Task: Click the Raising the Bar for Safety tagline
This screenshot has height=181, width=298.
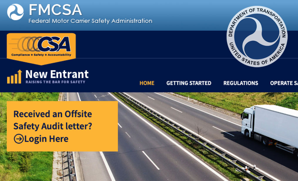Action: pyautogui.click(x=55, y=82)
